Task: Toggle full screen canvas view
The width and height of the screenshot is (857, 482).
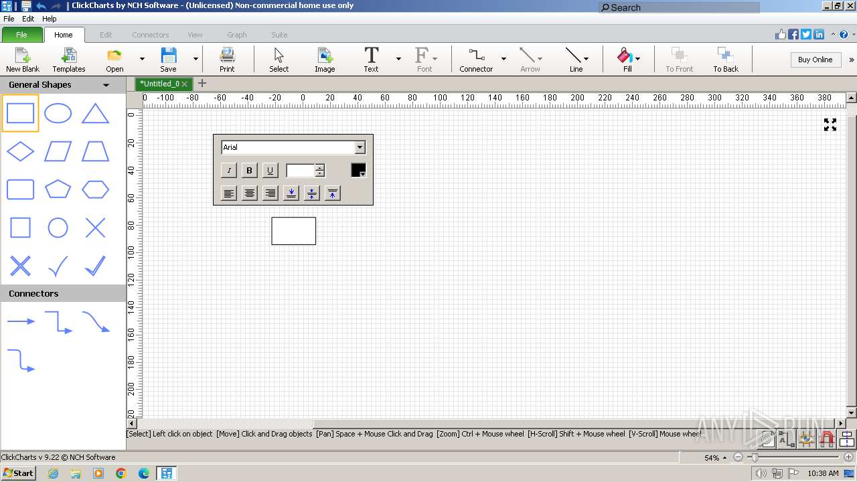Action: click(x=830, y=125)
